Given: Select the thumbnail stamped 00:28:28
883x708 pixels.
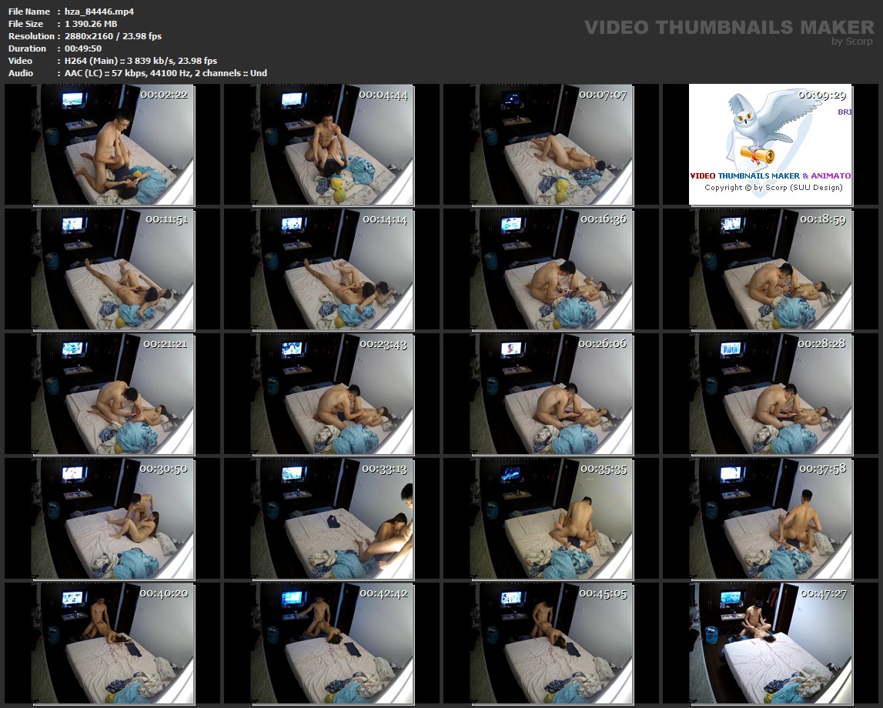Looking at the screenshot, I should (771, 394).
